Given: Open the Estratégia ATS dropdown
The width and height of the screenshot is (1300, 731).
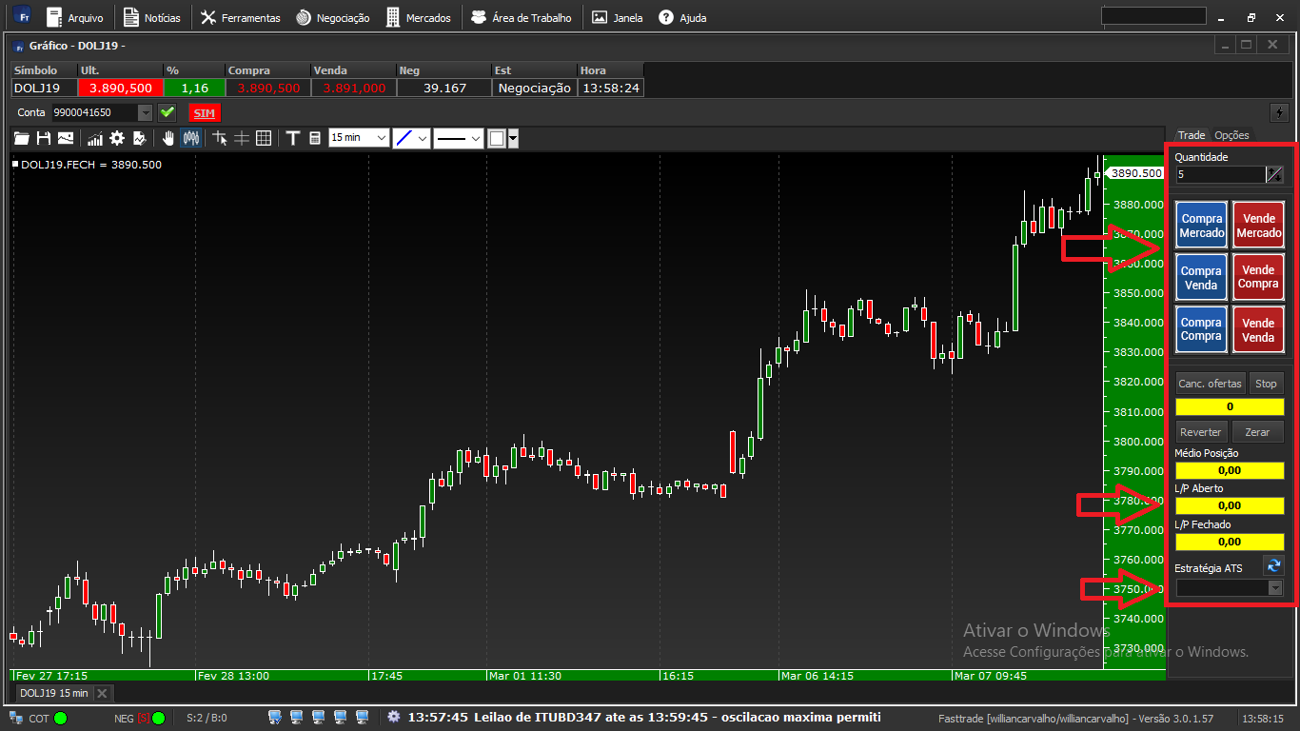Looking at the screenshot, I should (x=1230, y=588).
